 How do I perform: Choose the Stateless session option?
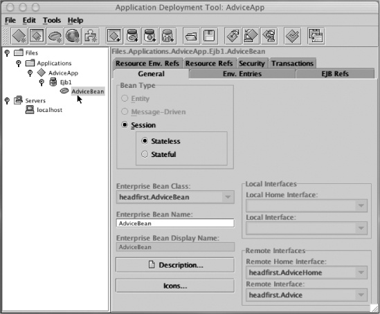(145, 141)
